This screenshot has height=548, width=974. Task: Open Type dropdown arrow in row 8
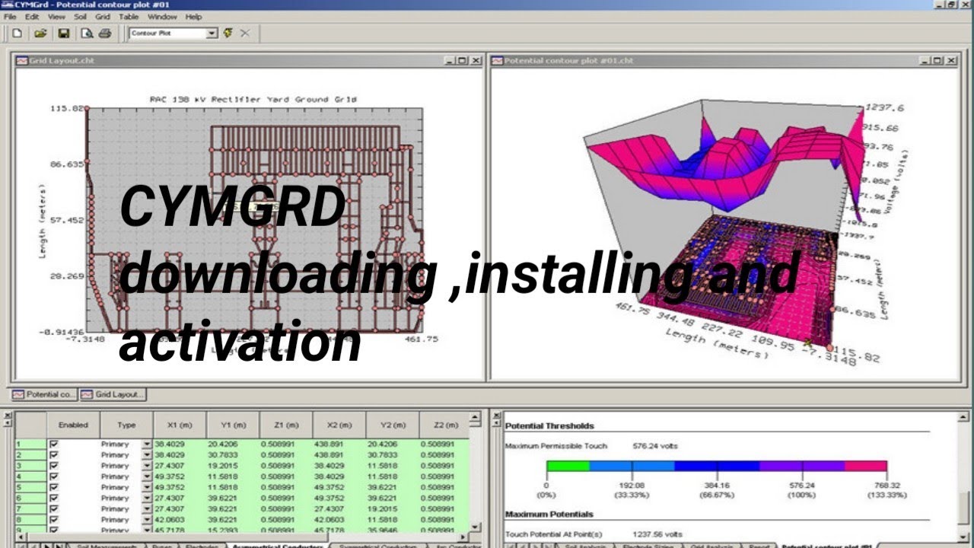pos(147,520)
